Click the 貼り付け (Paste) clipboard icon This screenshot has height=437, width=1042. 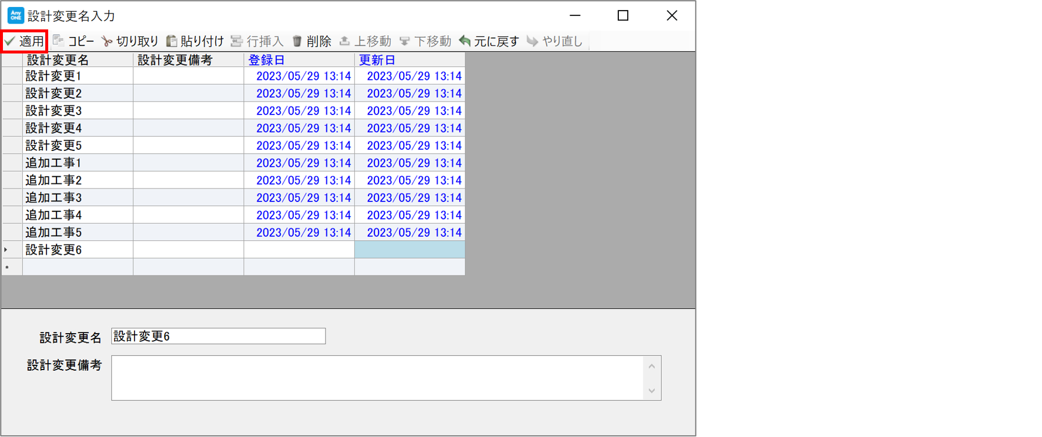pyautogui.click(x=172, y=41)
